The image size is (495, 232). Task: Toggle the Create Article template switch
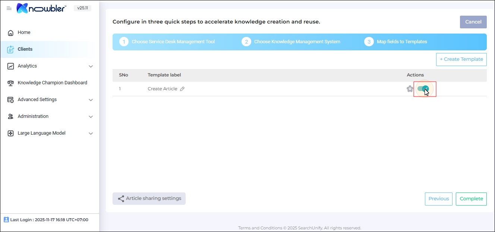[423, 89]
